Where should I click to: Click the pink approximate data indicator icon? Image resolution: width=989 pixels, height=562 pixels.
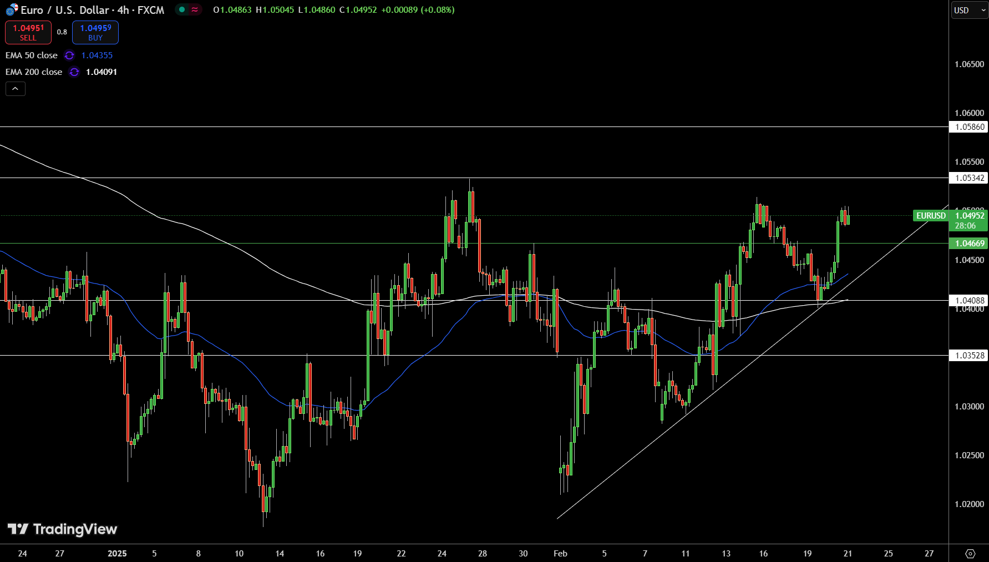[195, 9]
